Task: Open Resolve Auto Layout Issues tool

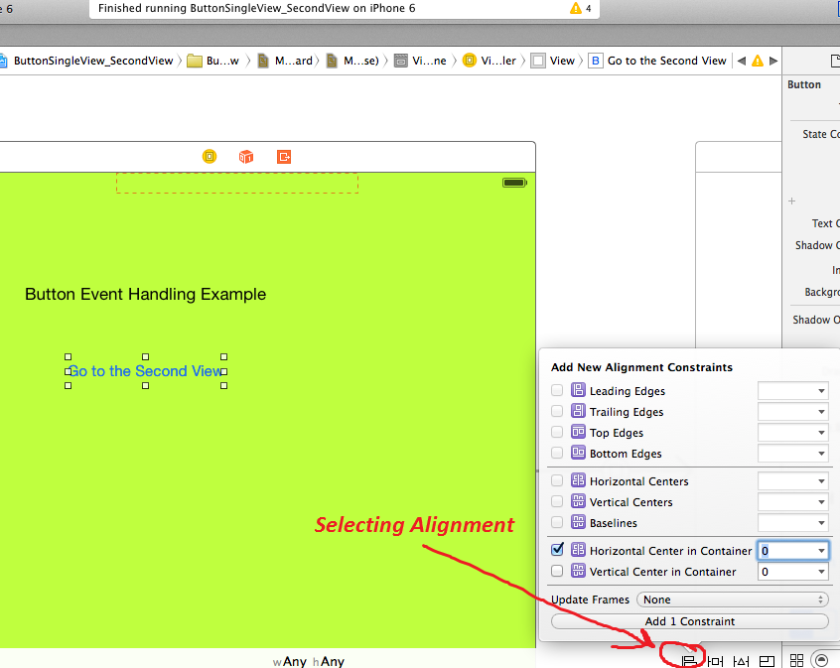Action: (741, 661)
